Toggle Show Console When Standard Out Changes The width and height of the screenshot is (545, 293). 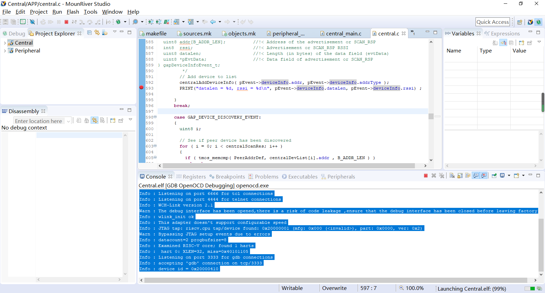point(476,175)
